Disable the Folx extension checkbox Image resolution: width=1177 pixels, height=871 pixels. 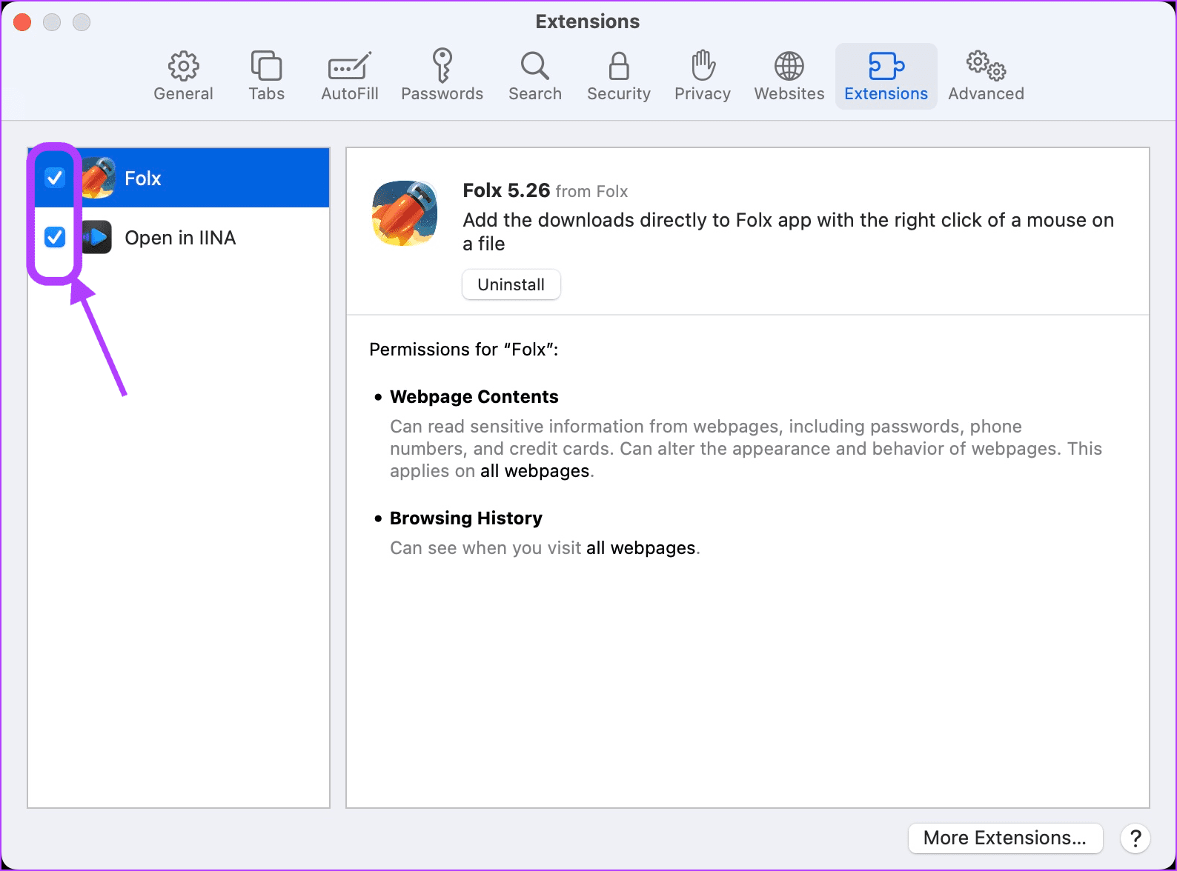55,178
